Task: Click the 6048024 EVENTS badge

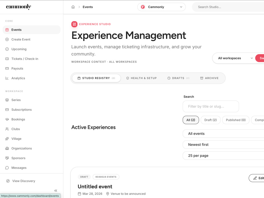Action: (106, 177)
